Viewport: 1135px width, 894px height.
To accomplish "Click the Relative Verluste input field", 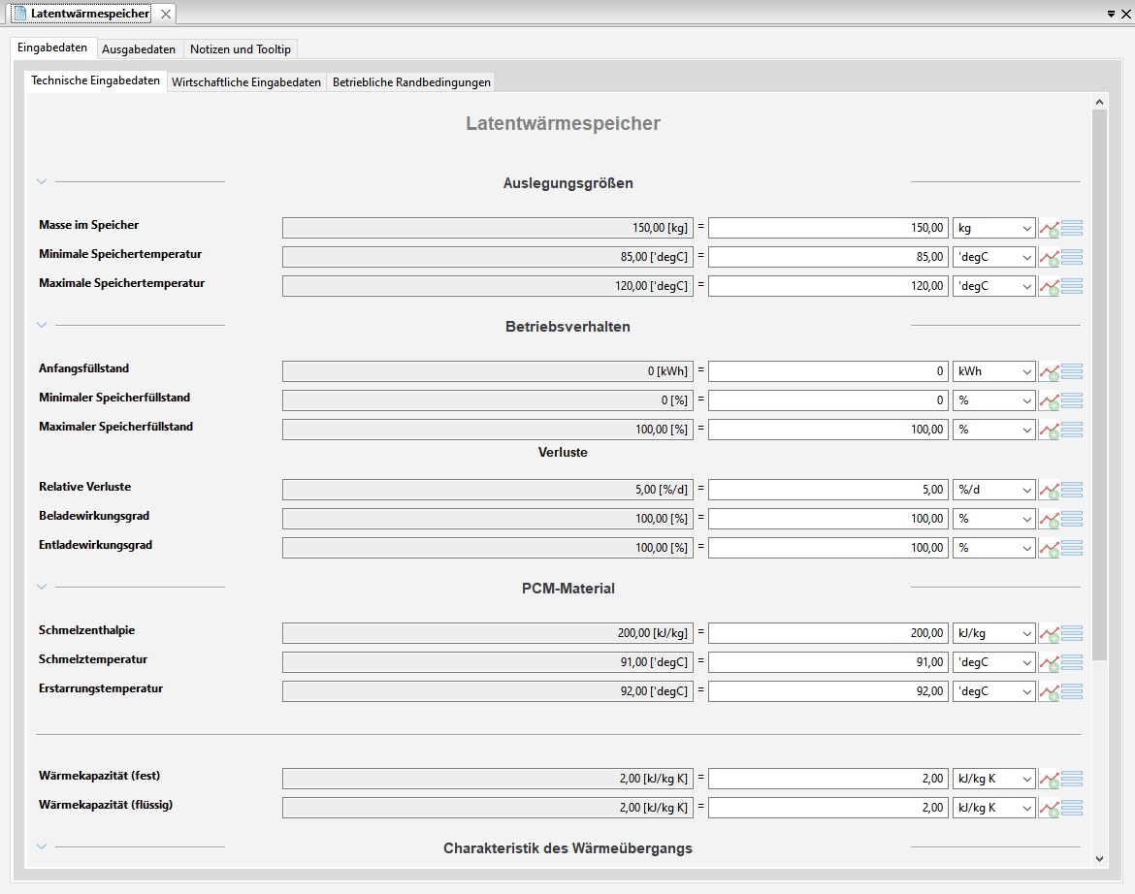I will point(828,491).
